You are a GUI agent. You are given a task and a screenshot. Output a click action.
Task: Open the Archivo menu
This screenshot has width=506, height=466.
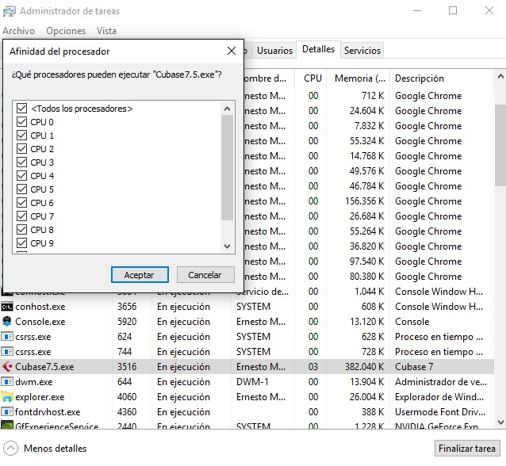(x=18, y=31)
